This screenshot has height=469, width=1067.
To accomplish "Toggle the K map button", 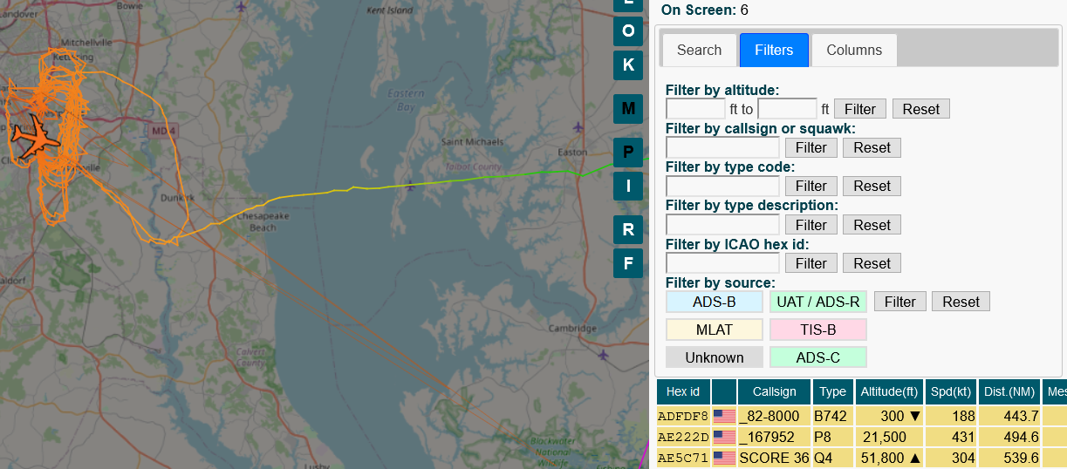I will coord(628,65).
